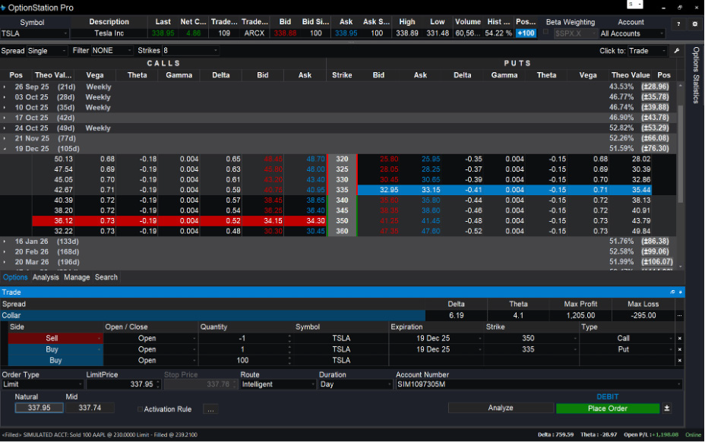Enable the Beta Weighting checkbox
705x442 pixels.
point(545,33)
